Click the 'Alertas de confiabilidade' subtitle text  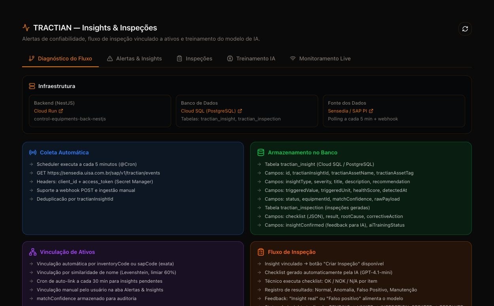pyautogui.click(x=141, y=39)
